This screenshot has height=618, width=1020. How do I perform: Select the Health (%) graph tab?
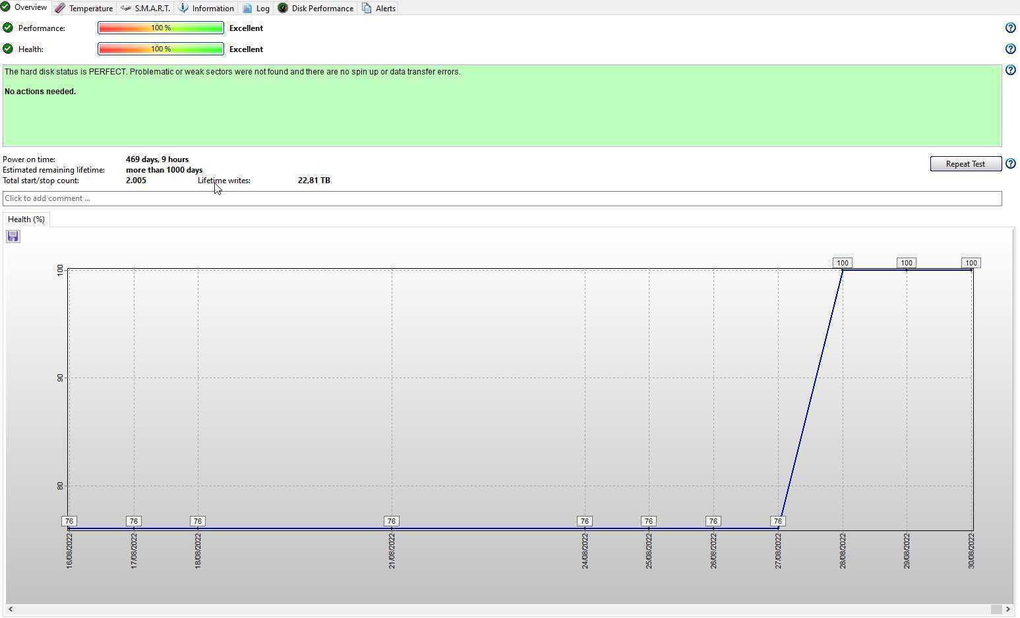[26, 219]
